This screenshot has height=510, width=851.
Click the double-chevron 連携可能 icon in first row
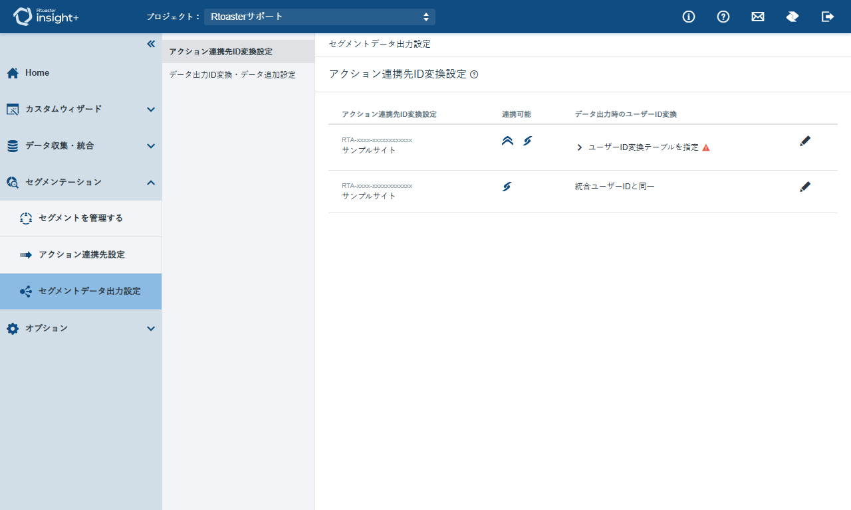click(507, 141)
